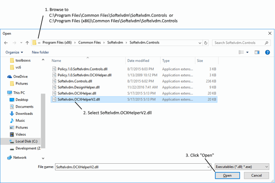Refresh the Softelvdm.Controls folder

pyautogui.click(x=206, y=43)
